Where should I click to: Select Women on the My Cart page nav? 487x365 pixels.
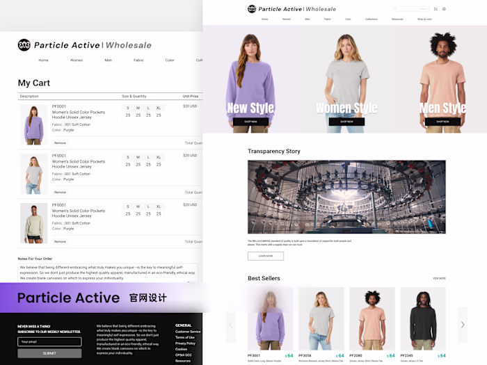(x=77, y=60)
